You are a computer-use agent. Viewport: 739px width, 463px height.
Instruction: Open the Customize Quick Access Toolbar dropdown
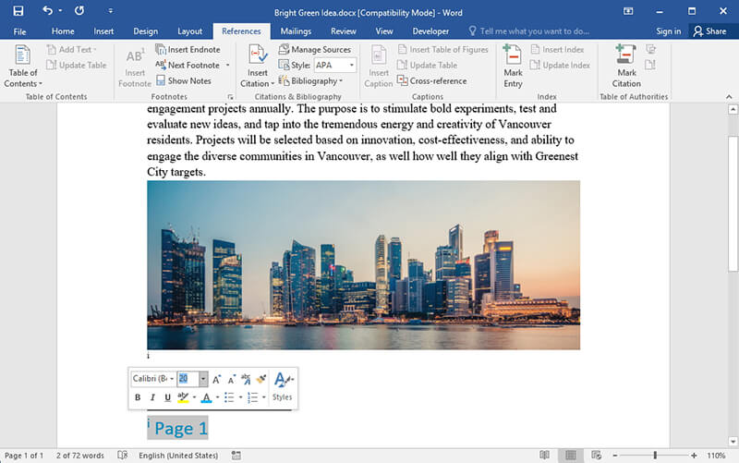[x=110, y=10]
